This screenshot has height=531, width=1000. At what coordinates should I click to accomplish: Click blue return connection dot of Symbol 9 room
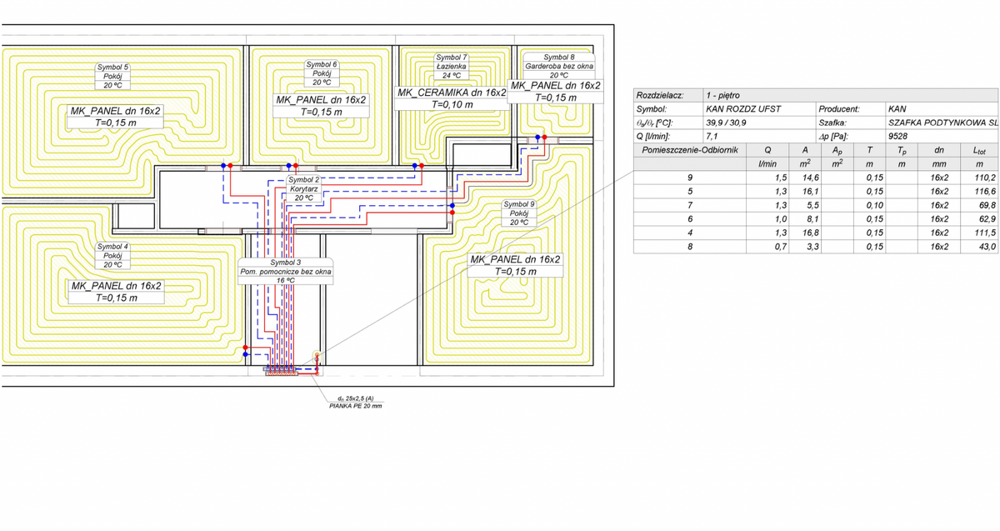pos(452,205)
